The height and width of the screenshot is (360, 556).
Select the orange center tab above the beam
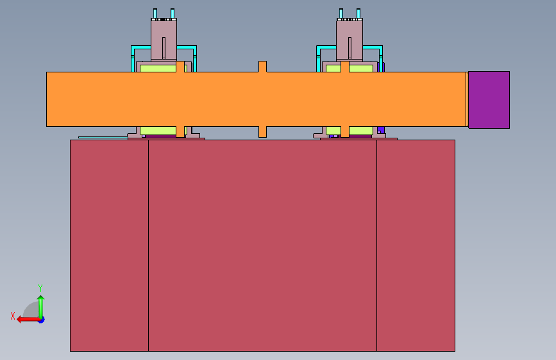pyautogui.click(x=262, y=67)
